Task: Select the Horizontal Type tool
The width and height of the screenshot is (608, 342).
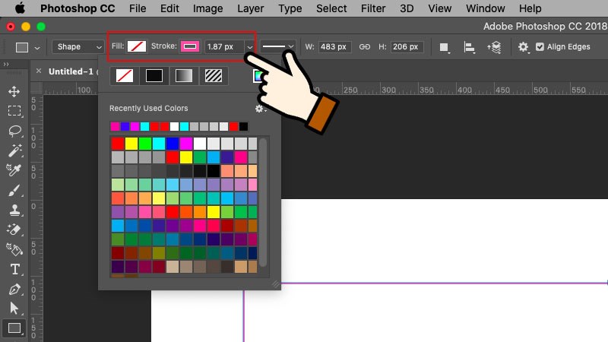Action: coord(14,269)
